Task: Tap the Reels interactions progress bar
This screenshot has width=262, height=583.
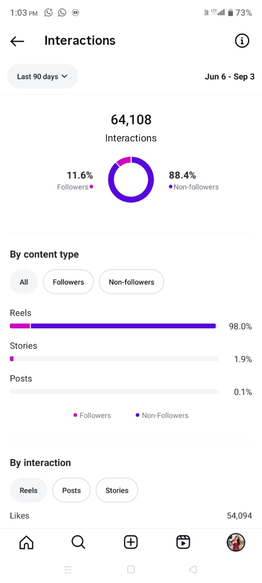Action: click(114, 326)
